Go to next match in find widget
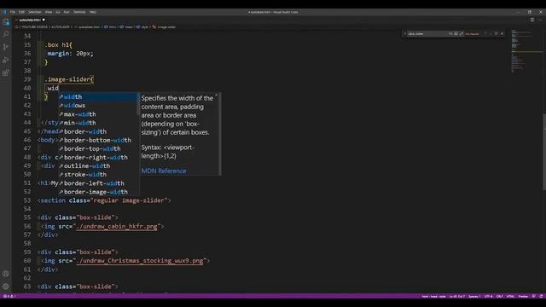 pyautogui.click(x=491, y=34)
